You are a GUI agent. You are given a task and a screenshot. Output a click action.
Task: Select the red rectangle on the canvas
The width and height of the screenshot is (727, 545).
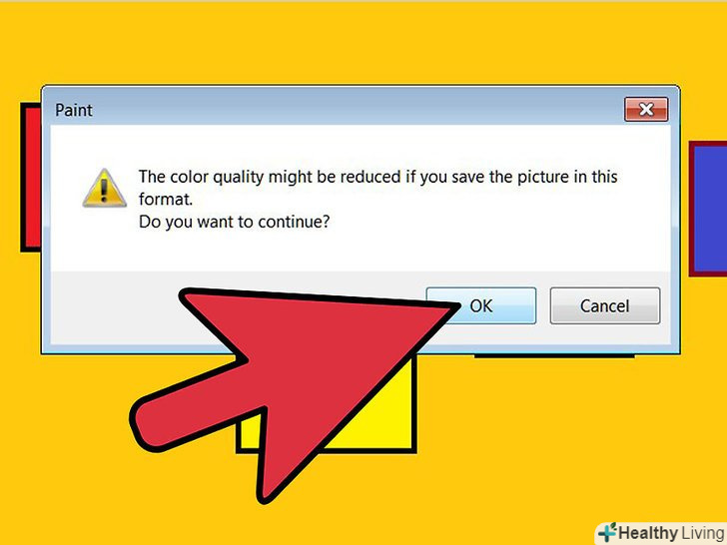[31, 177]
